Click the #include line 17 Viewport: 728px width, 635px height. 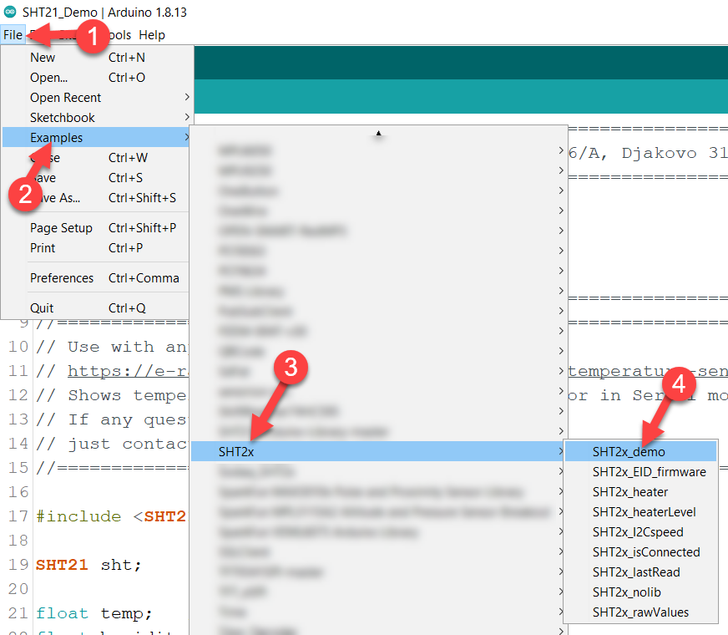coord(111,516)
